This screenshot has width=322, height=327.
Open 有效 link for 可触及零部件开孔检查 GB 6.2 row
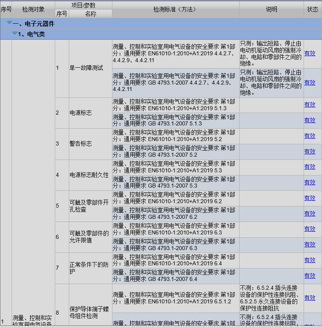(x=310, y=214)
